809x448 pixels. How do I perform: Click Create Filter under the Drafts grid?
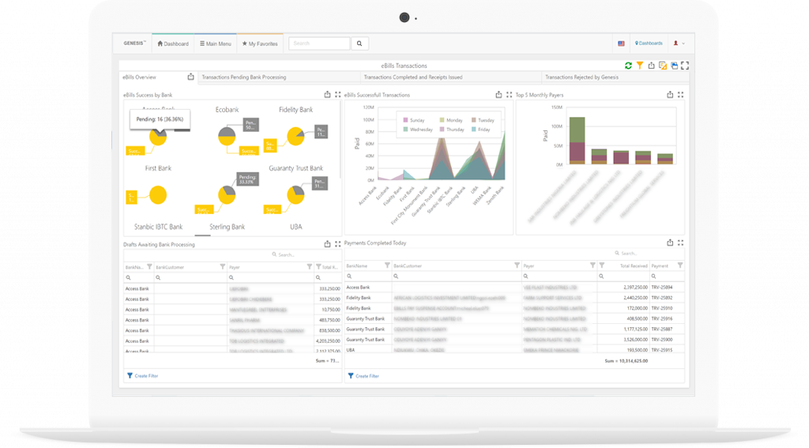tap(146, 375)
